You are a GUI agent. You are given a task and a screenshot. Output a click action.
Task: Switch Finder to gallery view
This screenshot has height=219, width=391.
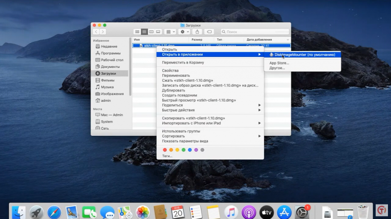(x=158, y=32)
